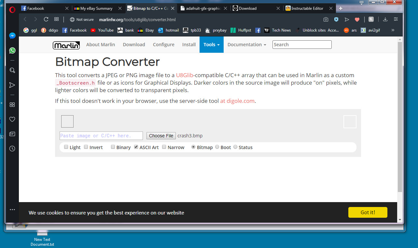The image size is (418, 248).
Task: Select the Boot radio button
Action: point(217,147)
